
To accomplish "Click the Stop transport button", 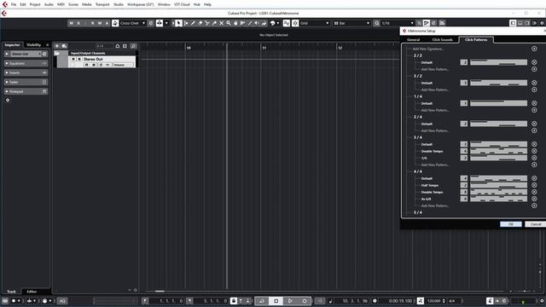I will point(276,301).
